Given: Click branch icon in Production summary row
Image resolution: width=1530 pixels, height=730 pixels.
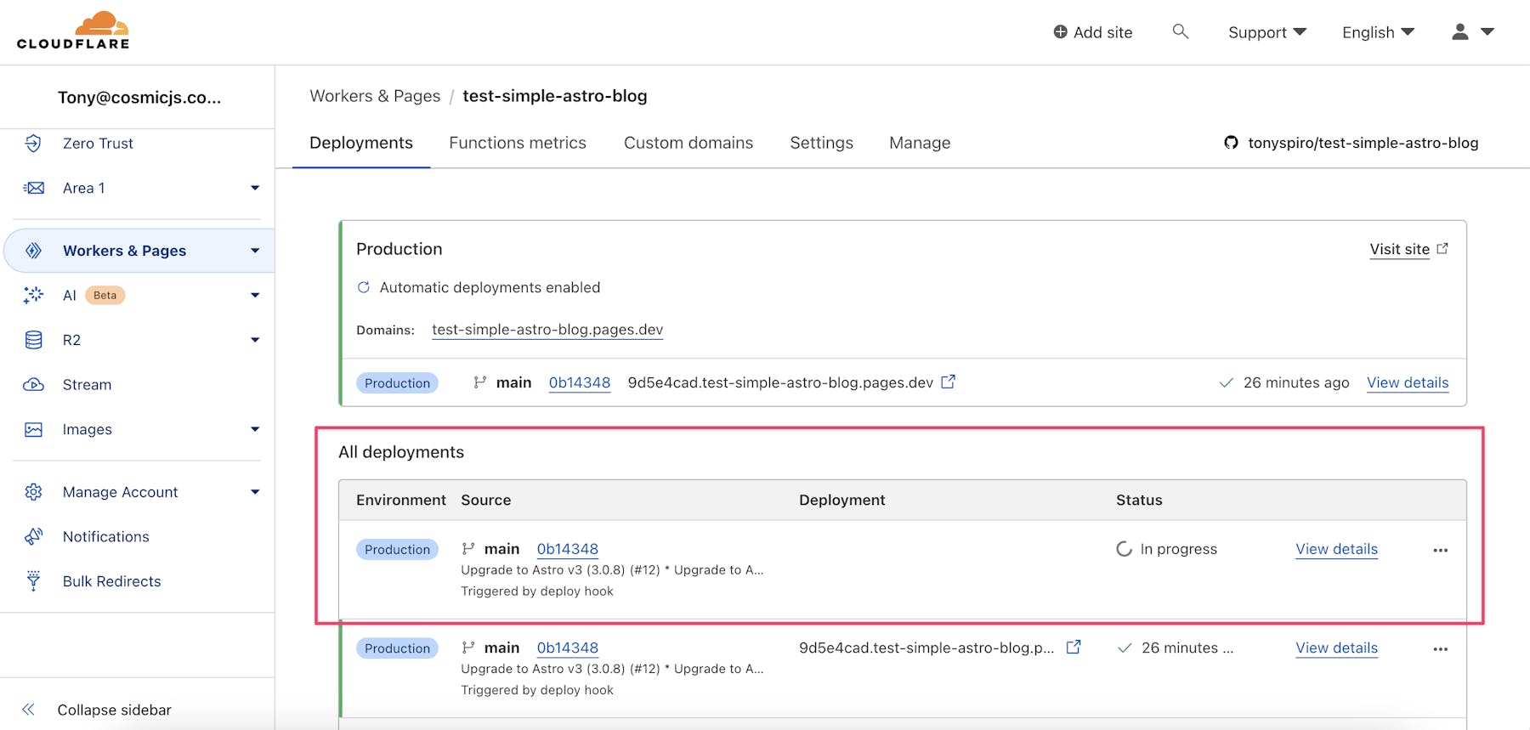Looking at the screenshot, I should [x=479, y=382].
